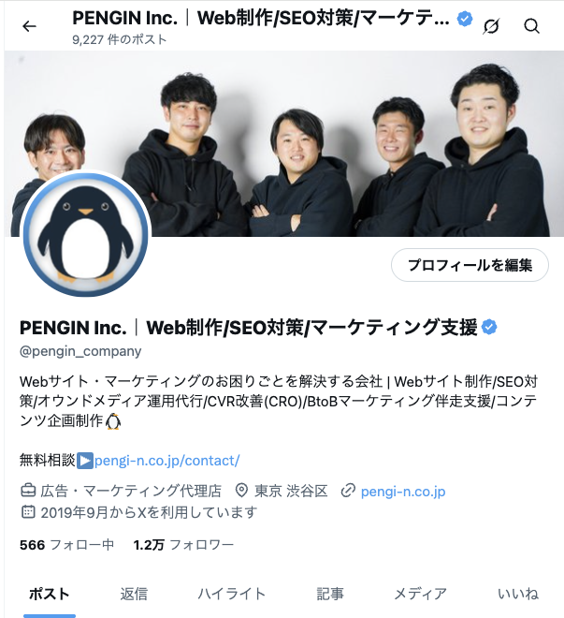Open search with the magnifier icon
Screen dimensions: 564x618
[531, 26]
